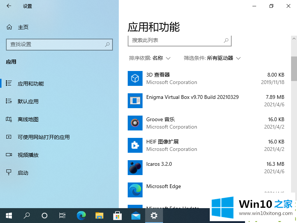The image size is (297, 223).
Task: Open 筛选条件 所有驱动器 filter dropdown
Action: pos(212,58)
